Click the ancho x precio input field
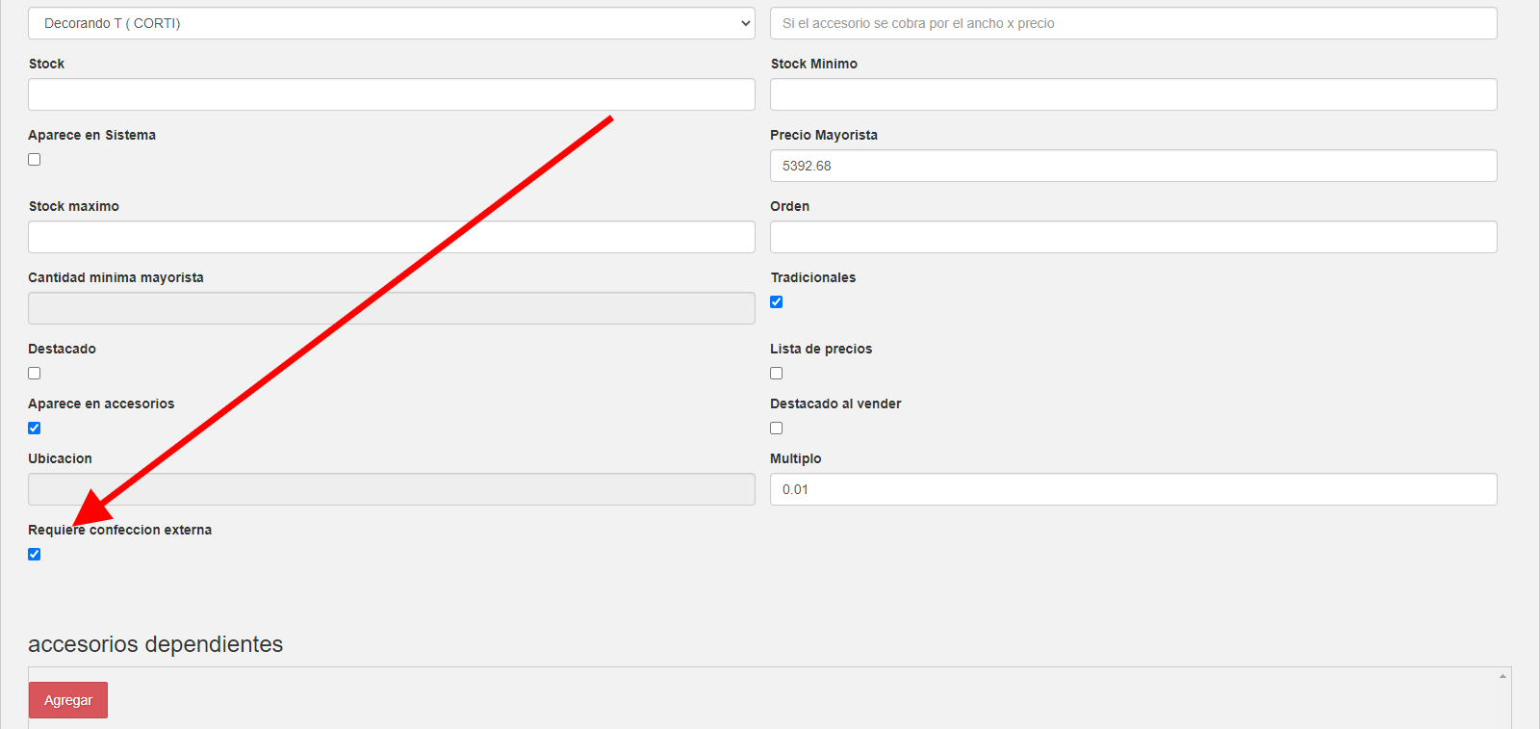Viewport: 1540px width, 729px height. tap(1133, 23)
